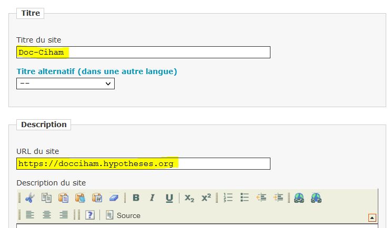Click Paste as plain text icon
The image size is (392, 228).
[80, 198]
